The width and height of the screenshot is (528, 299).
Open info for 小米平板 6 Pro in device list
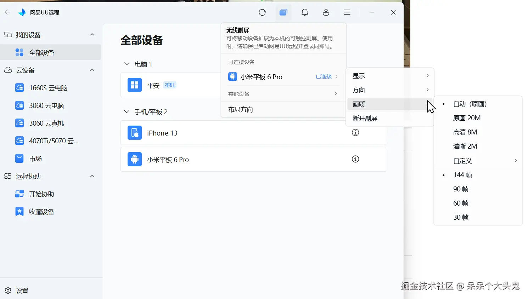(355, 159)
